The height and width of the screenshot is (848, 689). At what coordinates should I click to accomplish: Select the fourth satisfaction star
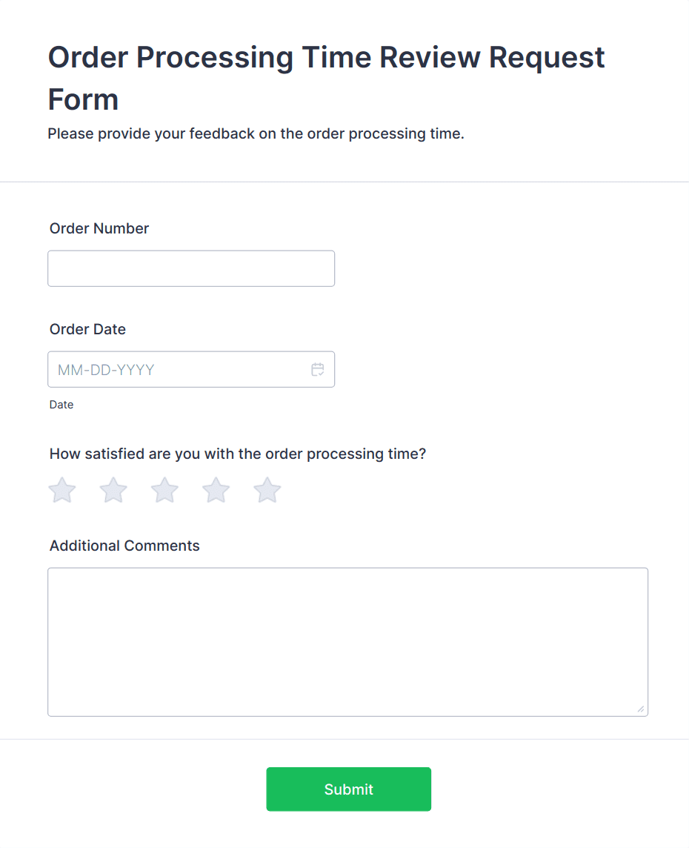pyautogui.click(x=215, y=490)
